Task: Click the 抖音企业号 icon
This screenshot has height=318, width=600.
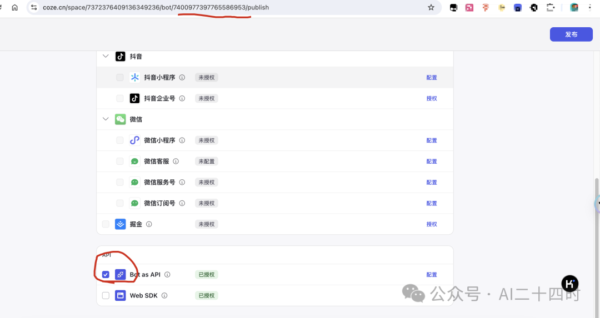Action: (x=134, y=98)
